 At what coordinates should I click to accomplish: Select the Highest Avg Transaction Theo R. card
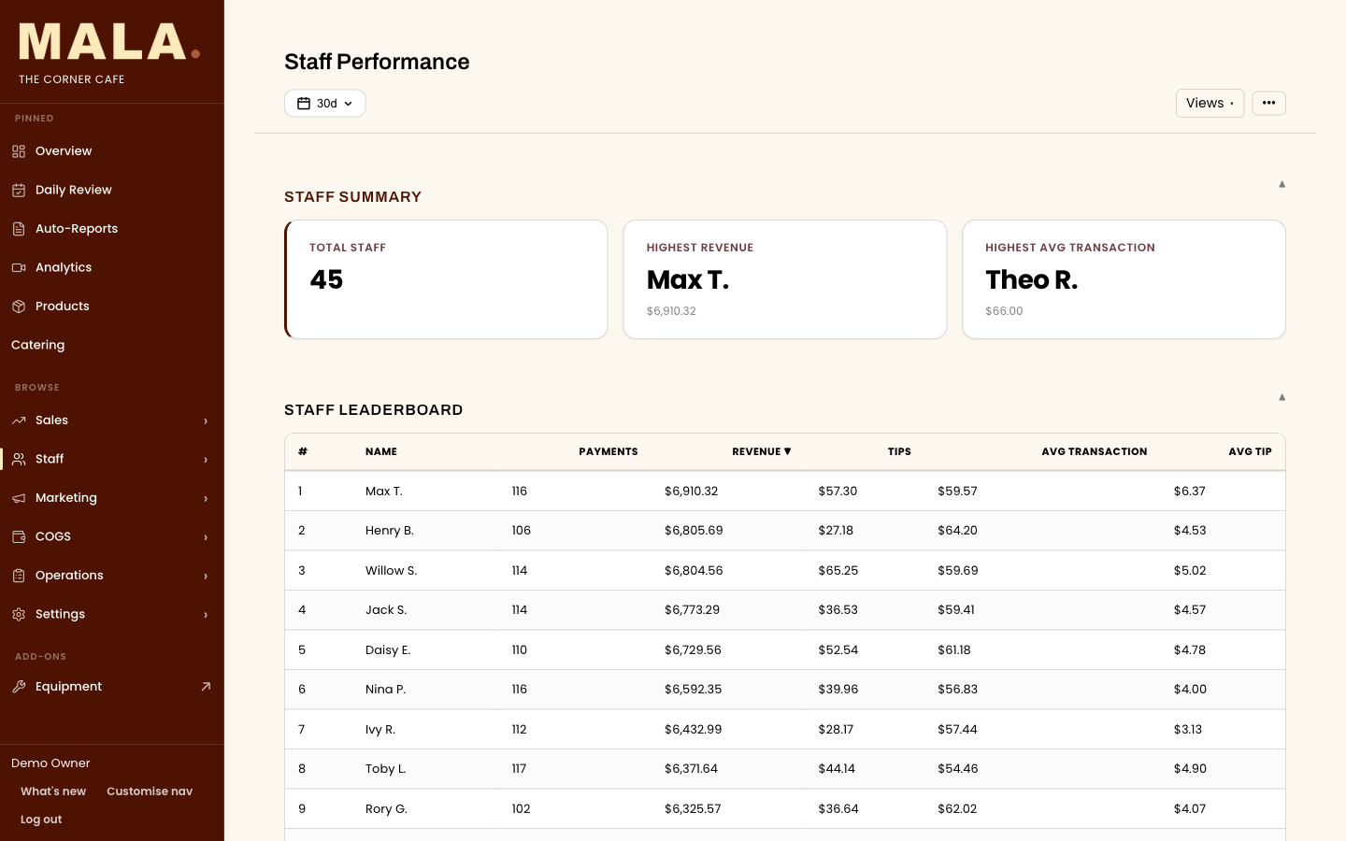1124,279
